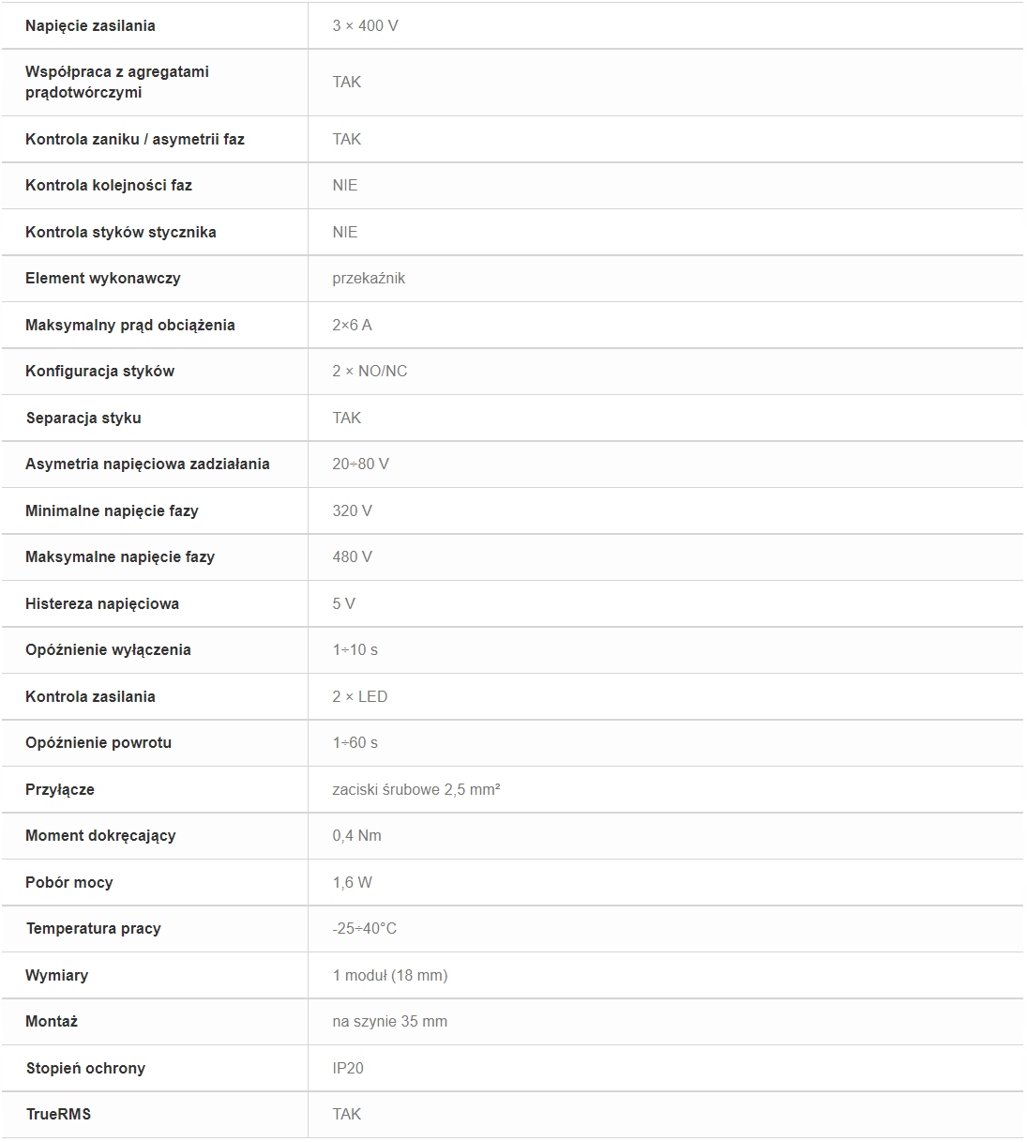Select the '2×6 A' load current value
The image size is (1027, 1142).
(x=352, y=325)
